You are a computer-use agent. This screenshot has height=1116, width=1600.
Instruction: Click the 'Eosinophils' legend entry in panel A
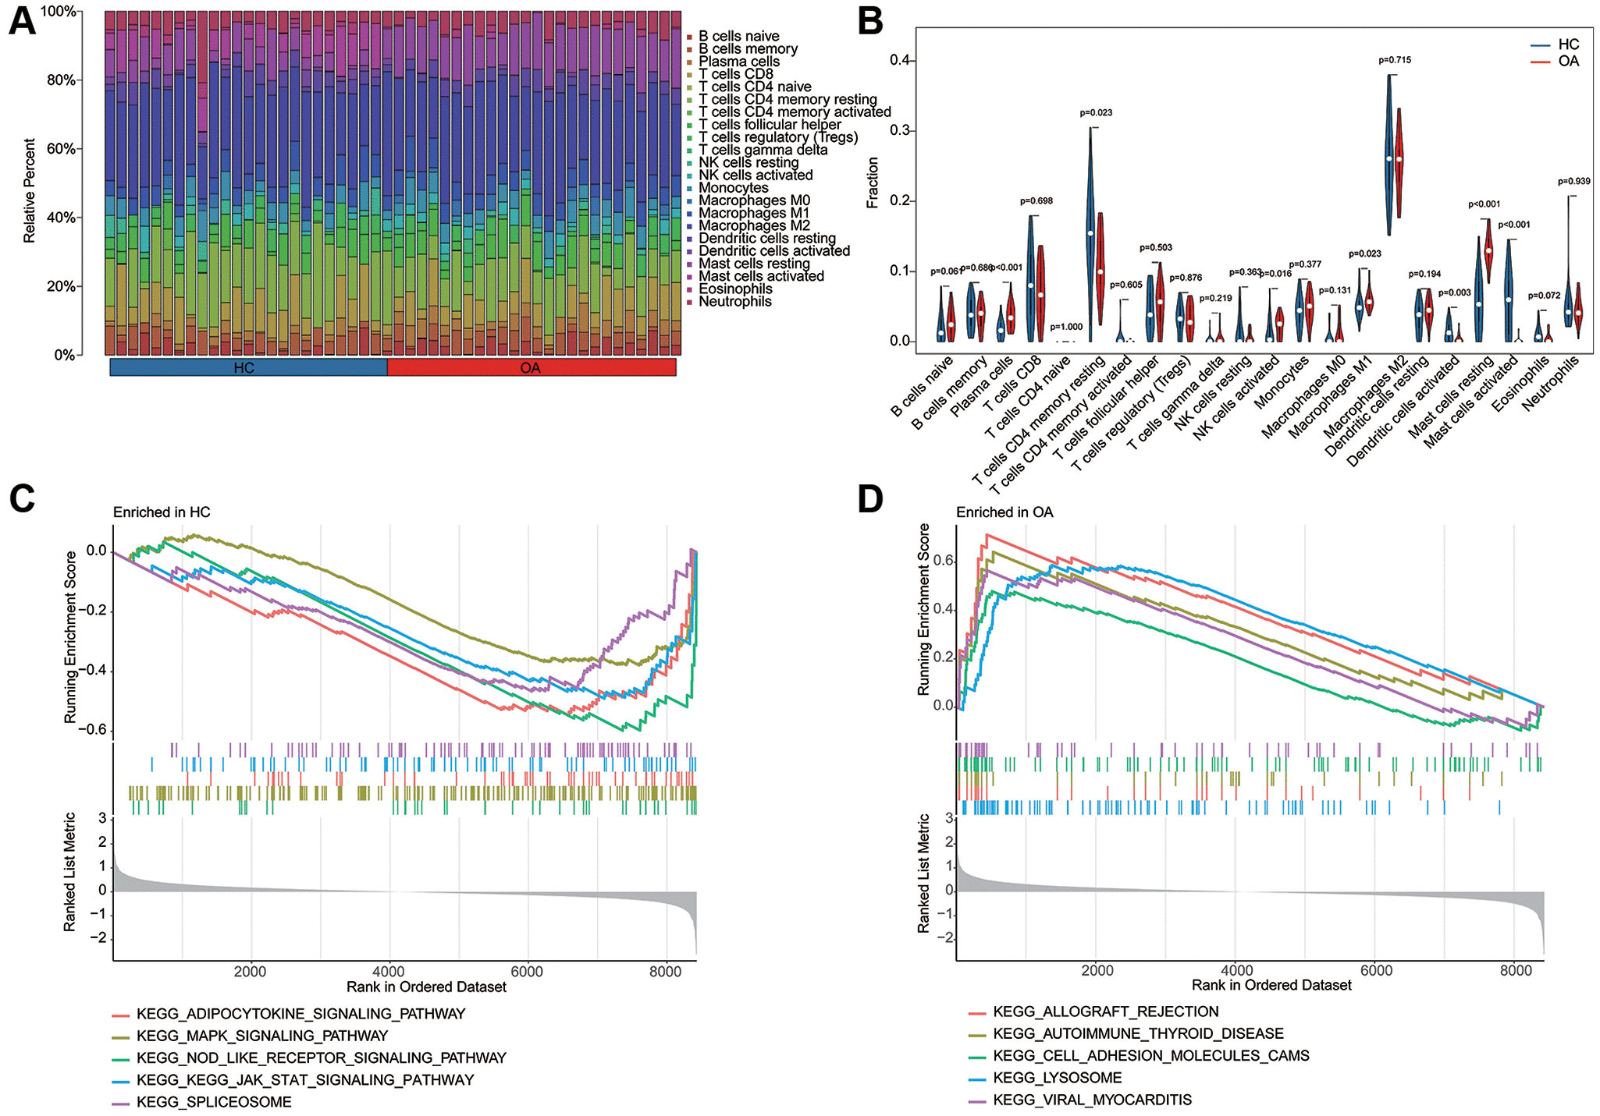(x=730, y=289)
